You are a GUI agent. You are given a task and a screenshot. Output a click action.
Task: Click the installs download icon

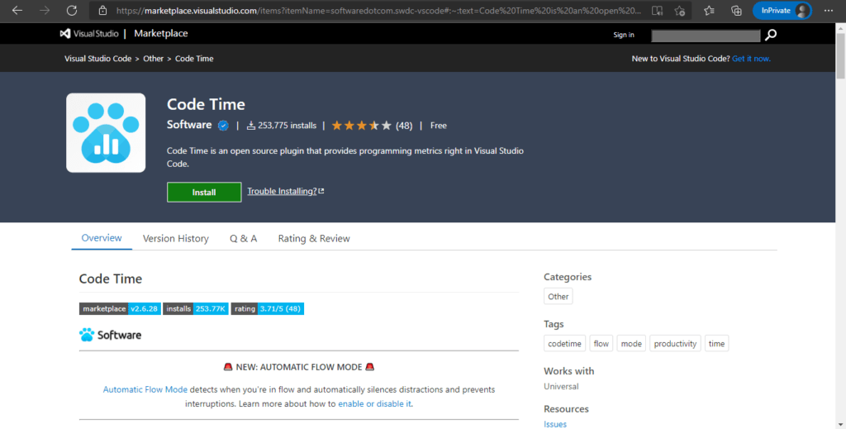(x=251, y=125)
